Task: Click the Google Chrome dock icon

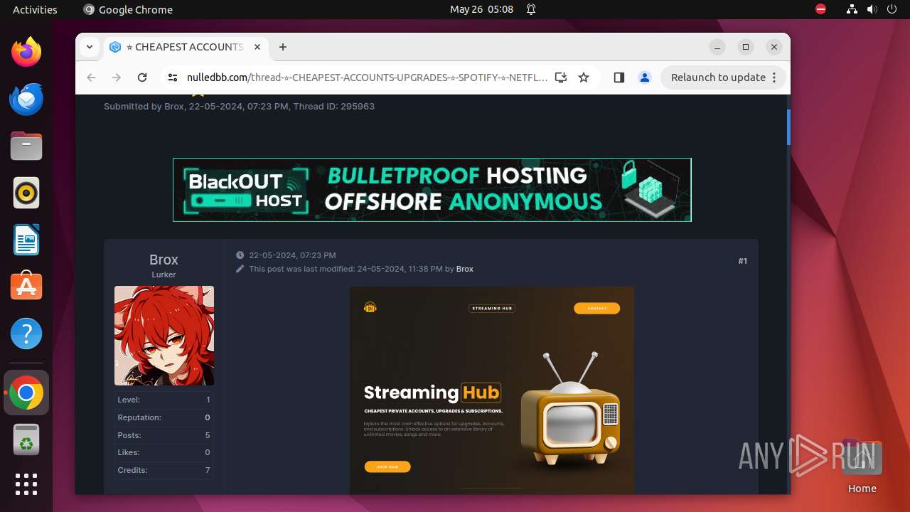Action: coord(26,393)
